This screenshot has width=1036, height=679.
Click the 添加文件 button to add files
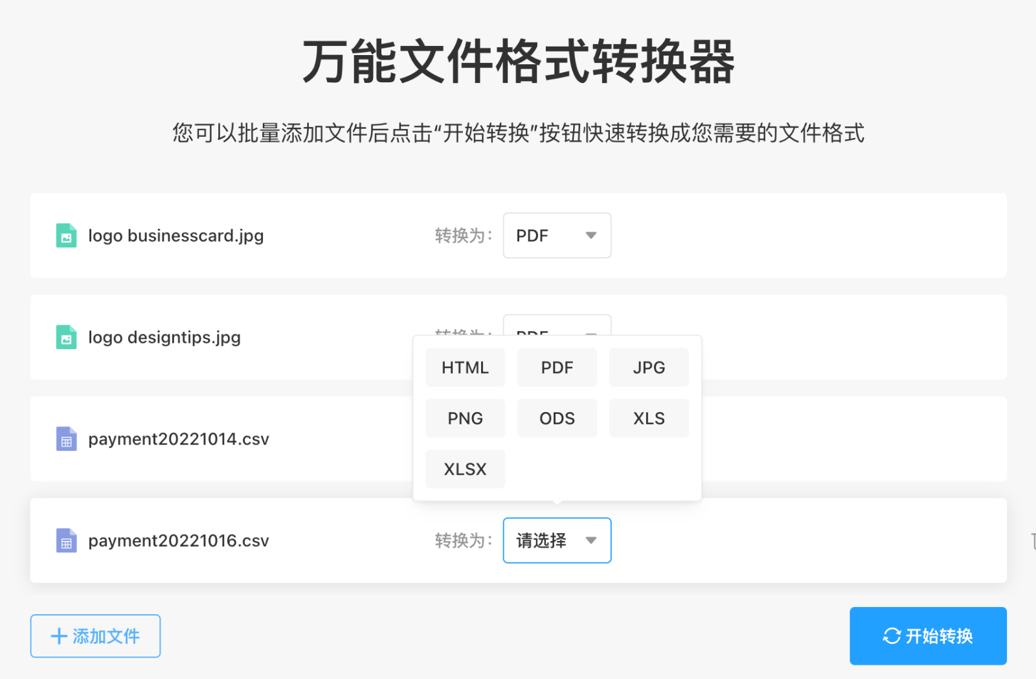click(95, 636)
